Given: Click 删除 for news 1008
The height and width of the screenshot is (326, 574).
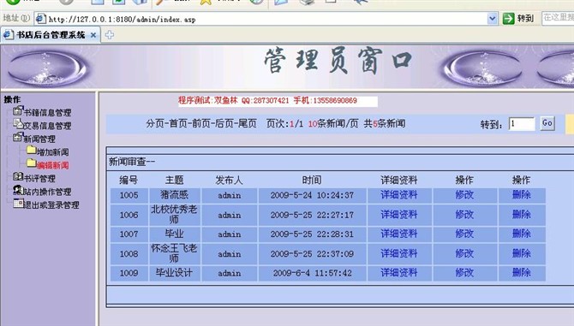Looking at the screenshot, I should click(x=521, y=253).
